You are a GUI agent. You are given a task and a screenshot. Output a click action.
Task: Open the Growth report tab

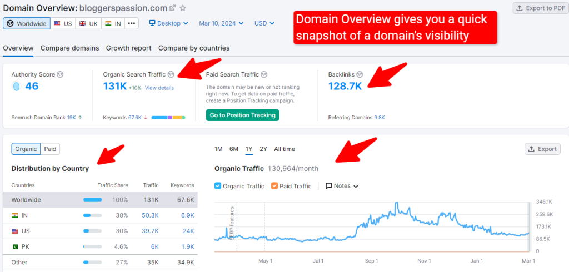[x=129, y=48]
